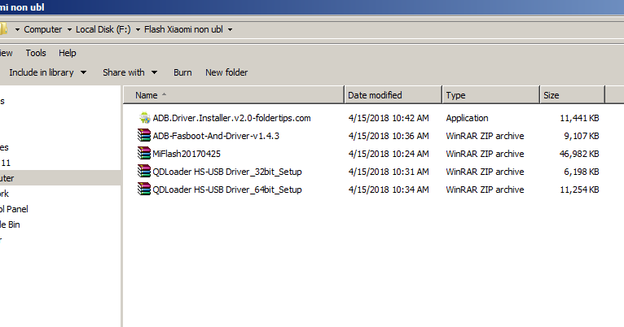Open dropdown arrow after Local Disk (F:)
Image resolution: width=624 pixels, height=327 pixels.
tap(138, 30)
